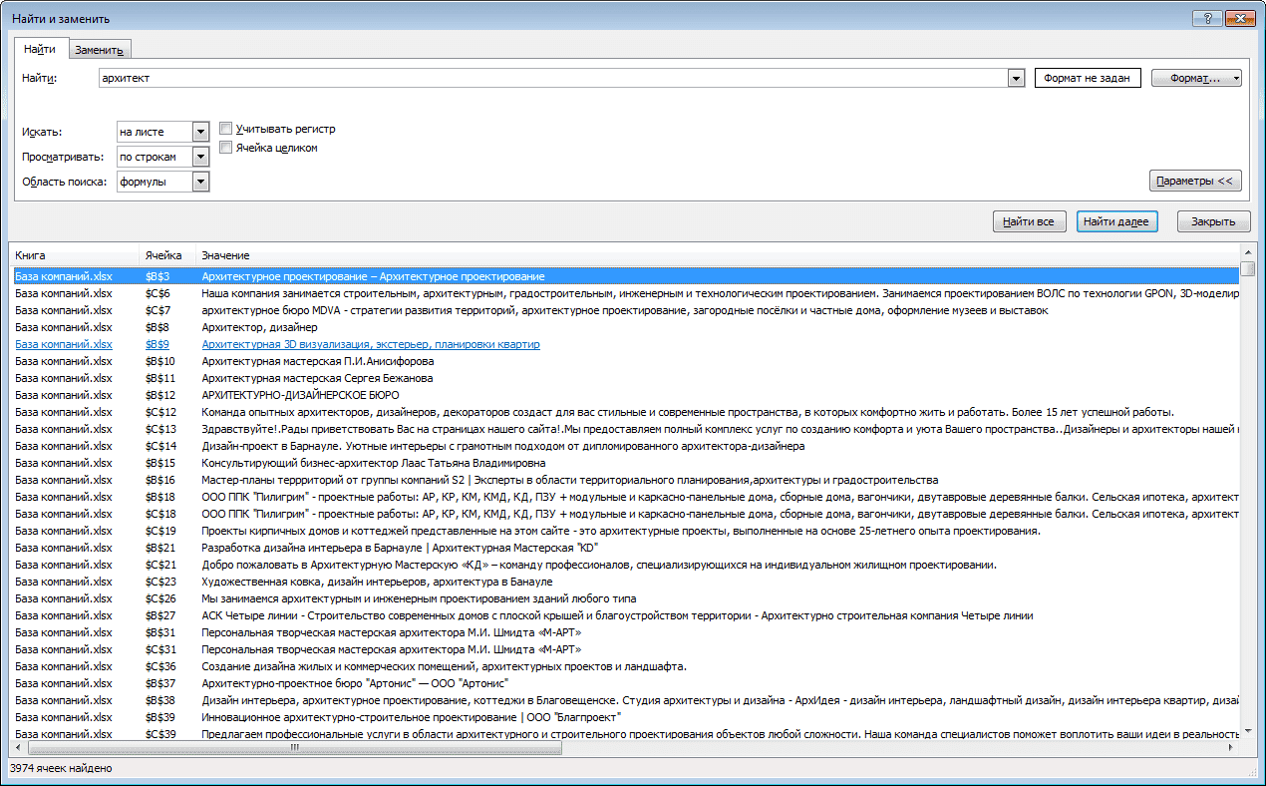Click the results vertical scrollbar up arrow
1266x786 pixels.
tap(1248, 253)
